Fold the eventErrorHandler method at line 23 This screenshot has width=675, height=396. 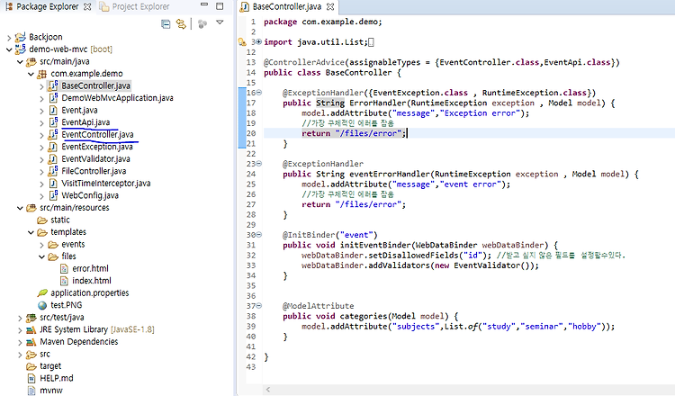pyautogui.click(x=259, y=164)
